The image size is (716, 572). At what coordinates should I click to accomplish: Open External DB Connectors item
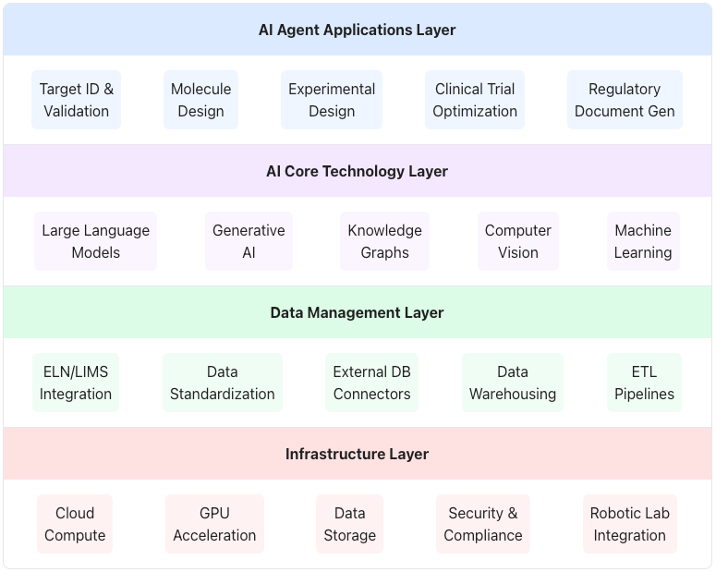pyautogui.click(x=371, y=383)
